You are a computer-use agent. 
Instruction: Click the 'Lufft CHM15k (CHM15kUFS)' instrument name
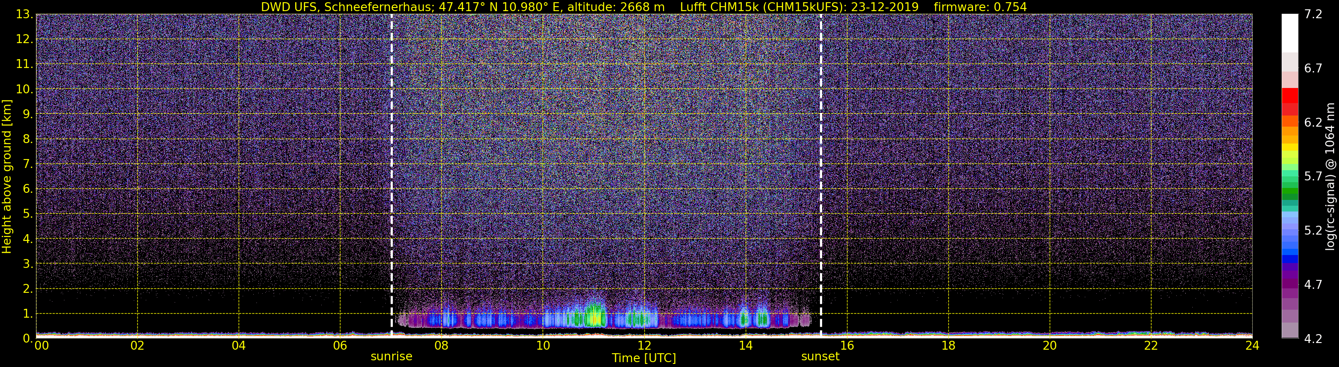pos(763,7)
